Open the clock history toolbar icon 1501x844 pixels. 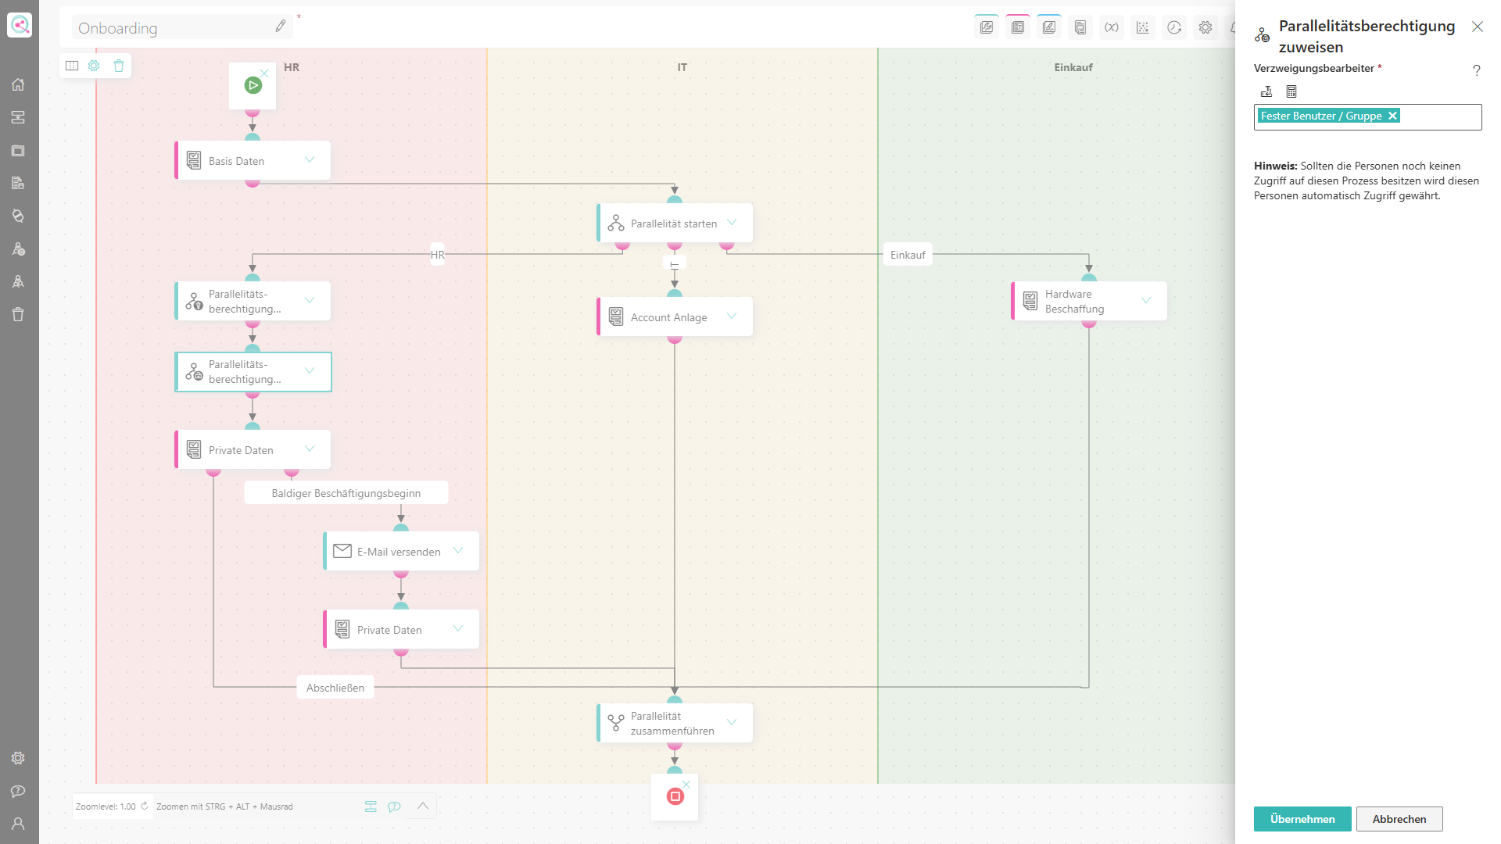pos(1174,27)
